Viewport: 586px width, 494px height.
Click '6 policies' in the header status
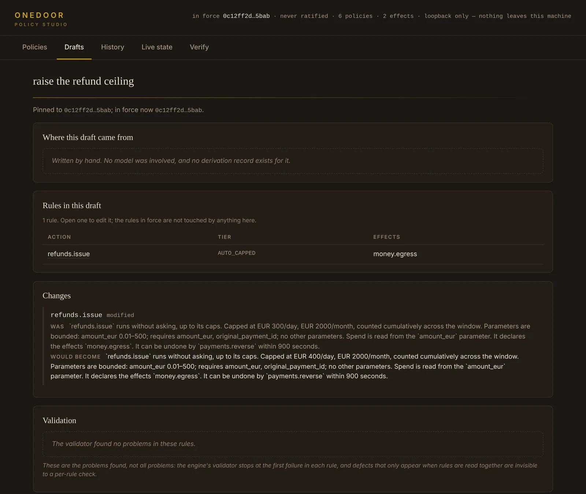[x=355, y=16]
